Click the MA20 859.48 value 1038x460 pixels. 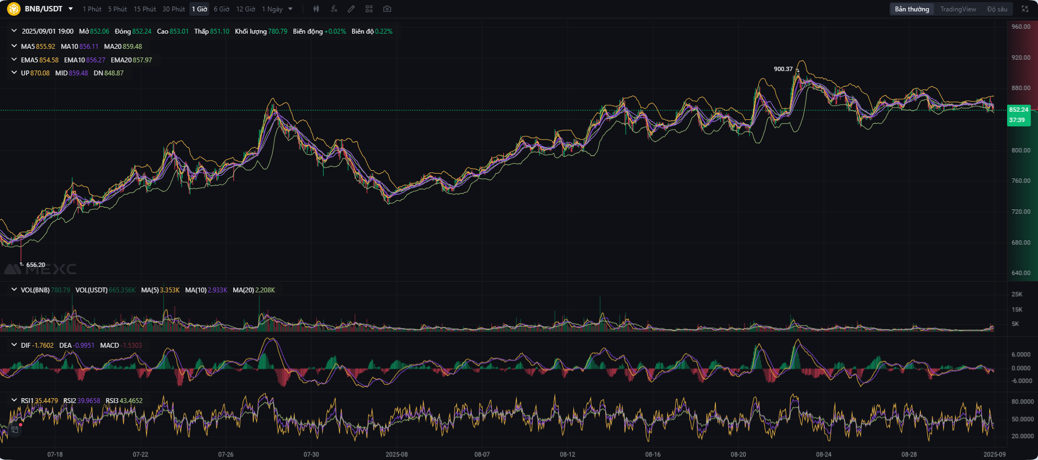pos(123,47)
